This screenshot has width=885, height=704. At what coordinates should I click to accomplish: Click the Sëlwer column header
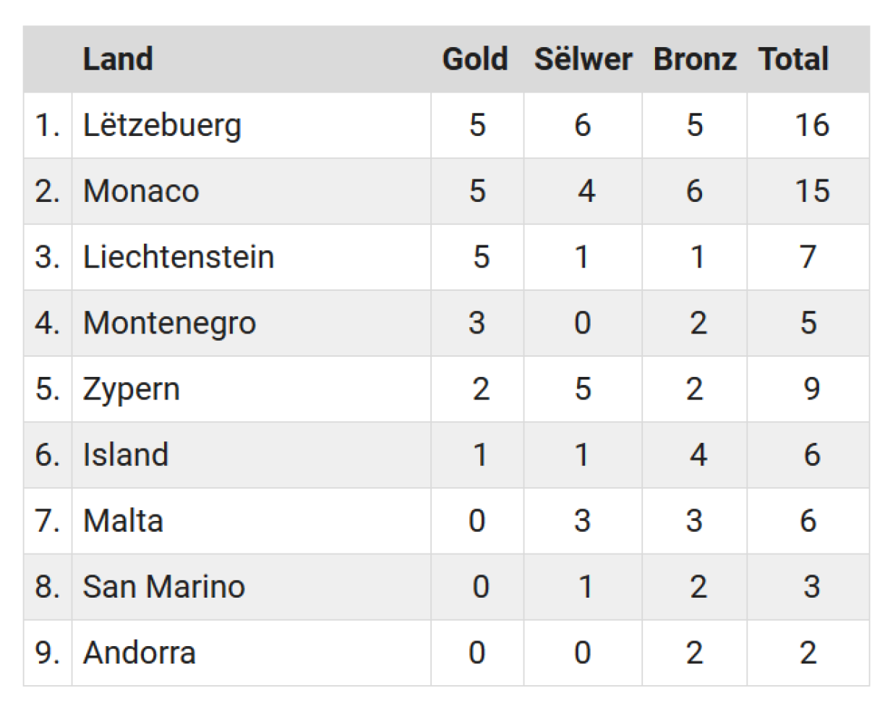point(583,59)
